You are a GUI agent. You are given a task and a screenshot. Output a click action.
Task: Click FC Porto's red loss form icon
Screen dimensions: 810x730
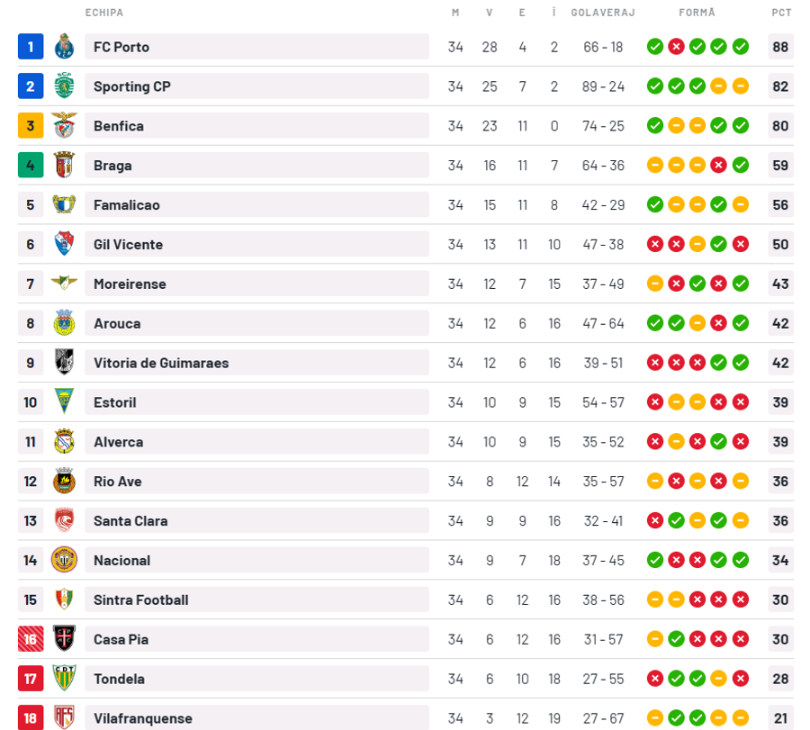coord(676,47)
